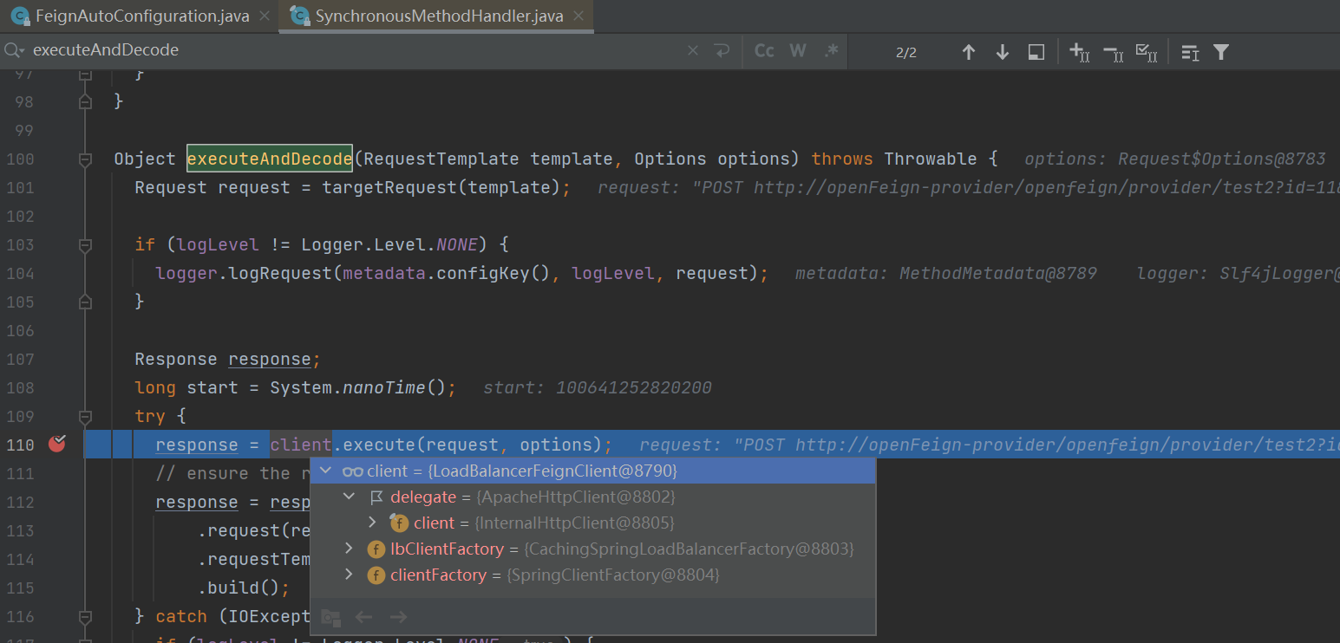Go to next occurrence arrow
Viewport: 1340px width, 643px height.
1003,52
